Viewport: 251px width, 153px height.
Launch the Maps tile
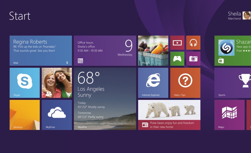coord(229,115)
